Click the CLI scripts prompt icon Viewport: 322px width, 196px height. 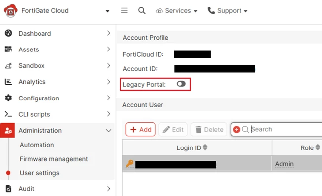[8, 114]
